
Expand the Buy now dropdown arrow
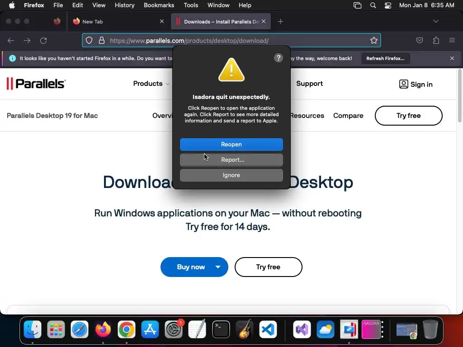pyautogui.click(x=218, y=267)
